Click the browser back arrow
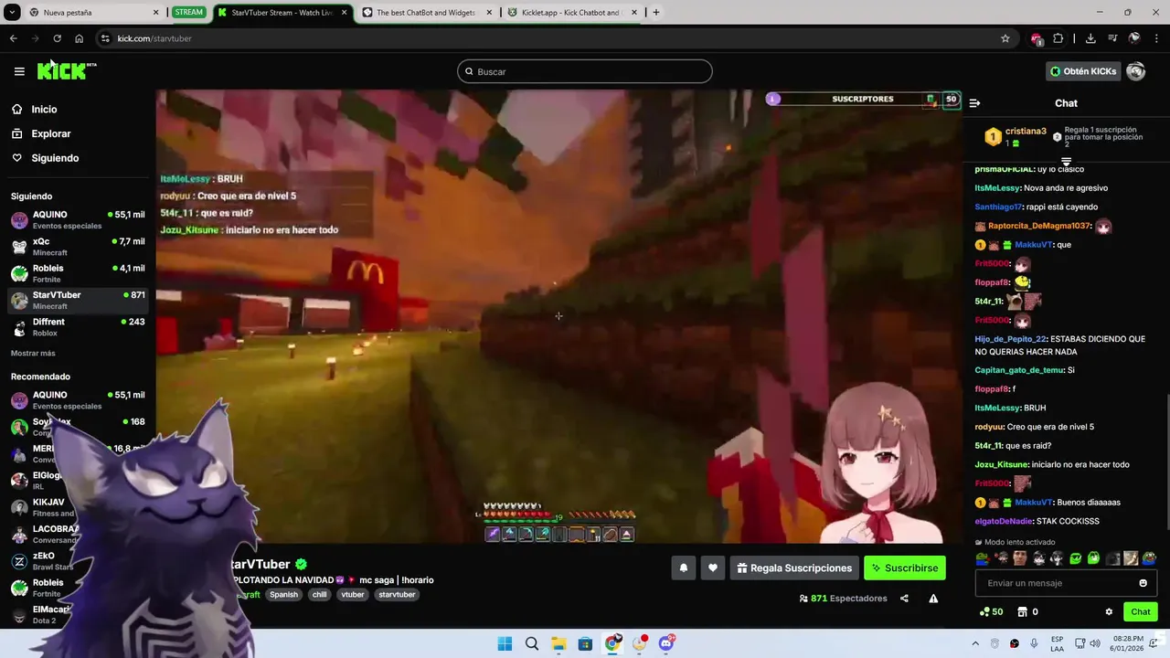This screenshot has width=1170, height=658. click(x=13, y=38)
